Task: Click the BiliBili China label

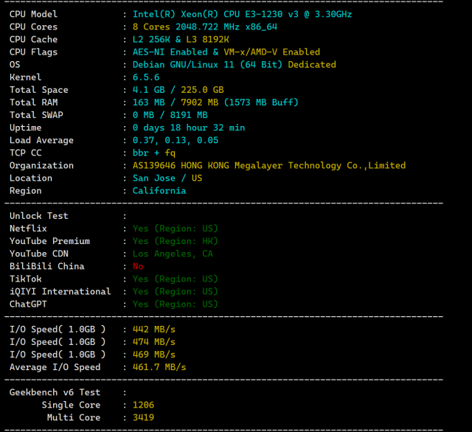Action: tap(47, 267)
